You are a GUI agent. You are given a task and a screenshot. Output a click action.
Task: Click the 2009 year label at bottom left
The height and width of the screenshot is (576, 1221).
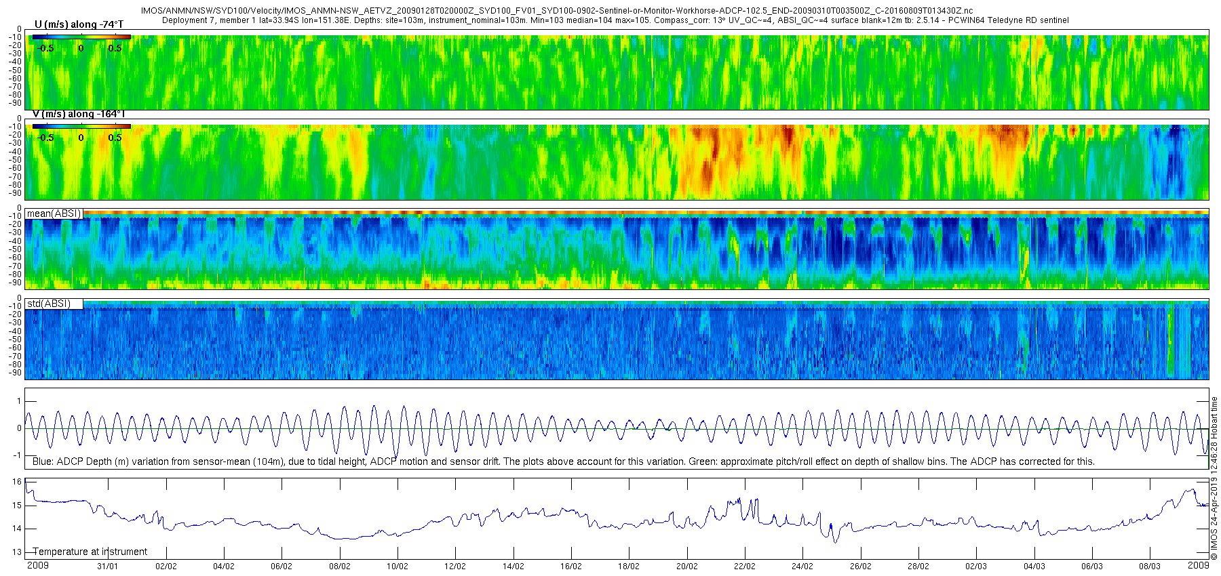click(x=37, y=565)
